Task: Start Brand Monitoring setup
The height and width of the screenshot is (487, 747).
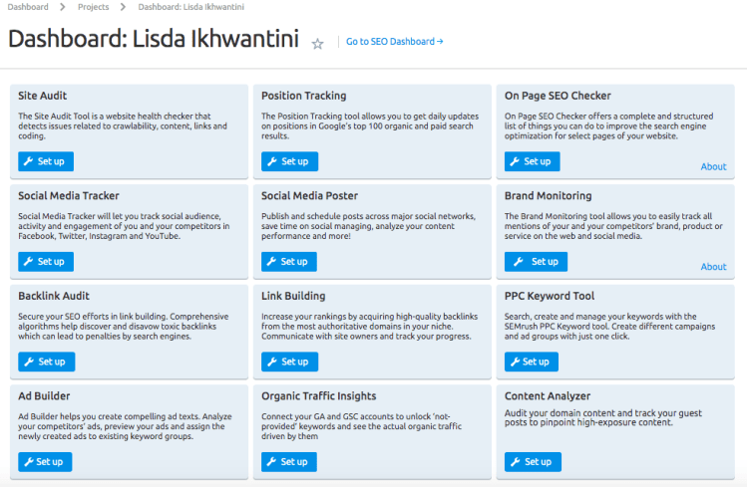Action: [x=536, y=262]
